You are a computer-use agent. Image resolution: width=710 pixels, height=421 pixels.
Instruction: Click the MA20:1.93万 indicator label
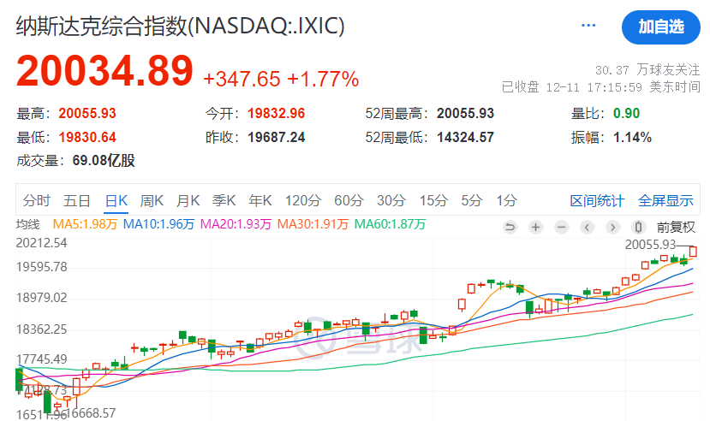[236, 224]
